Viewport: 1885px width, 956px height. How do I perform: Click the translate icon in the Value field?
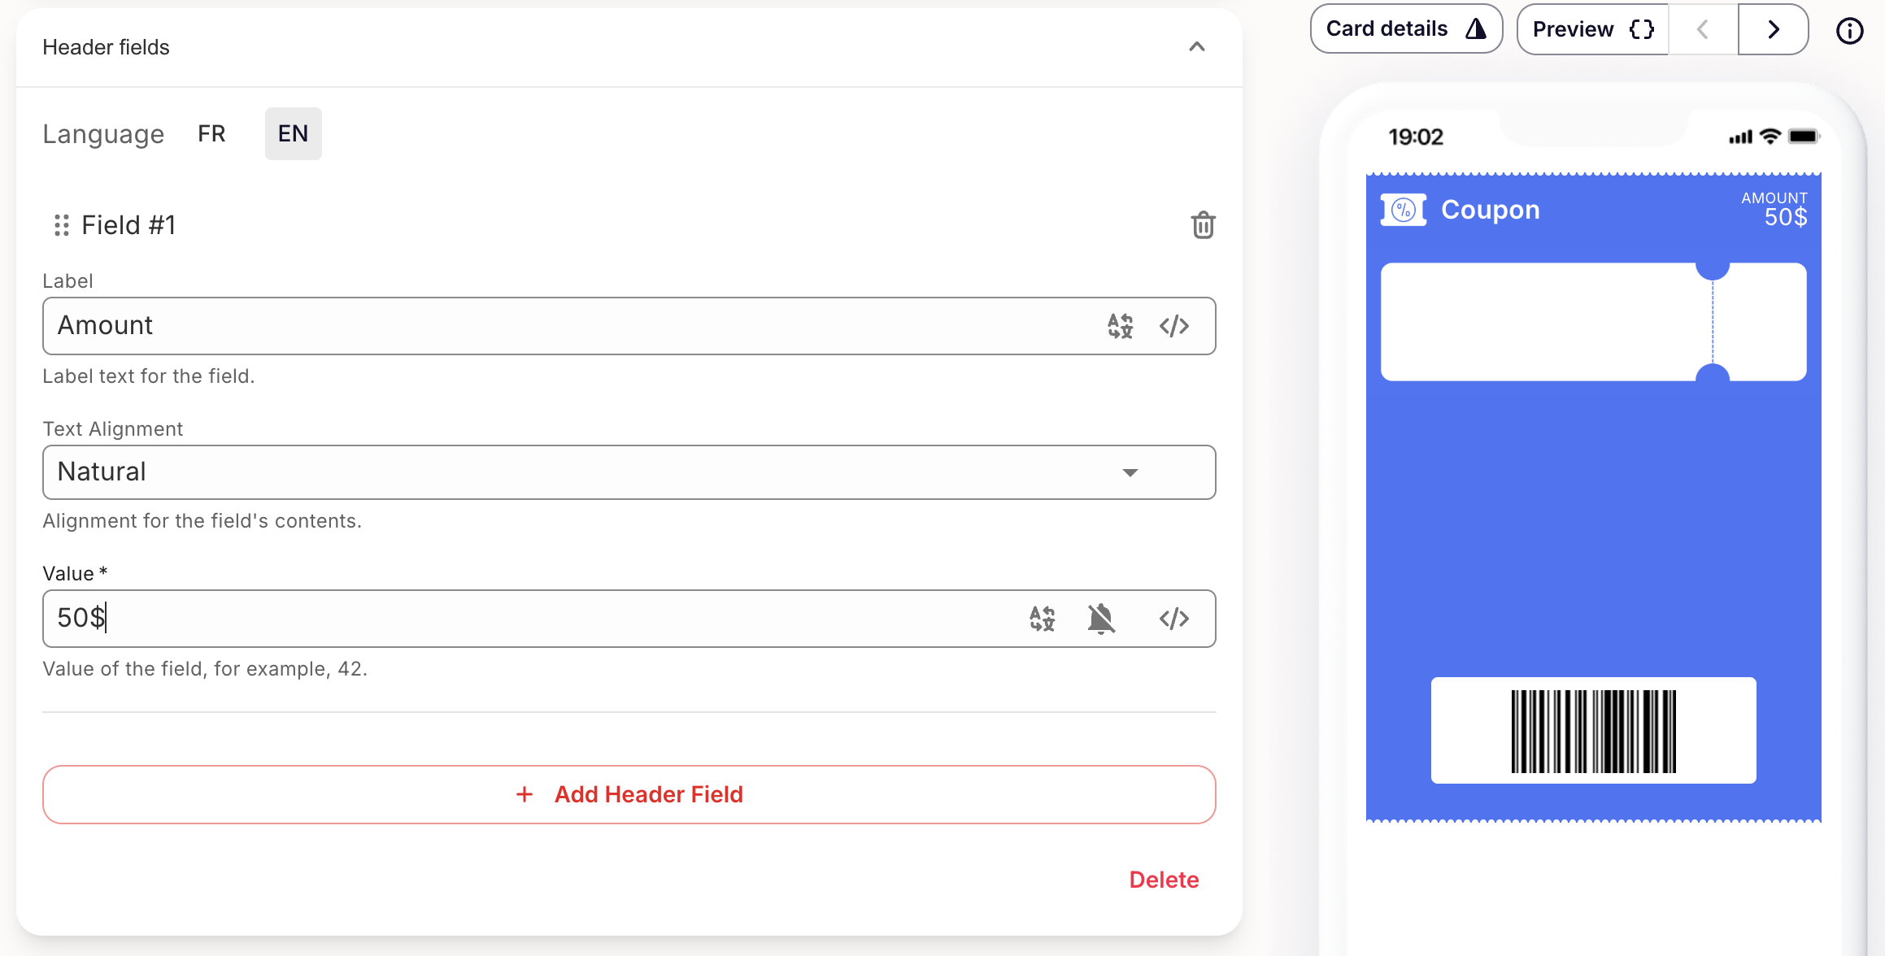coord(1042,619)
